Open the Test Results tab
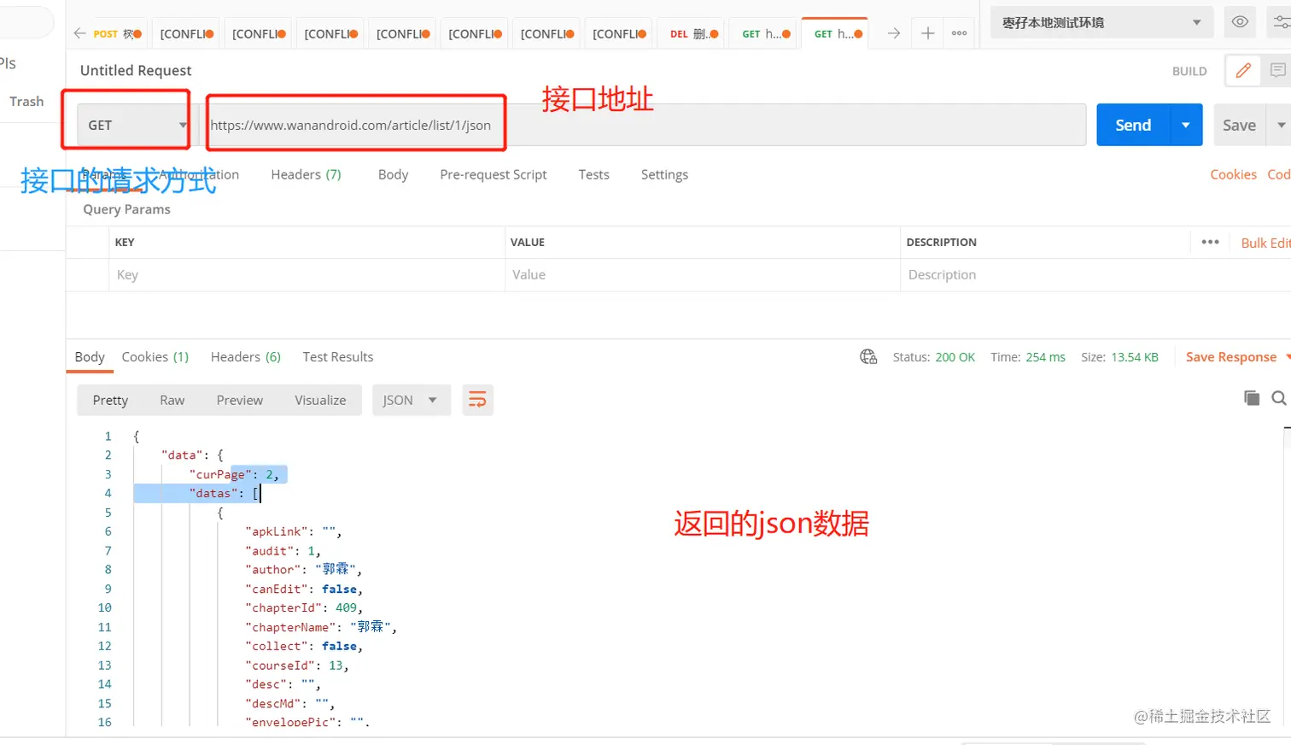This screenshot has width=1291, height=745. (337, 357)
